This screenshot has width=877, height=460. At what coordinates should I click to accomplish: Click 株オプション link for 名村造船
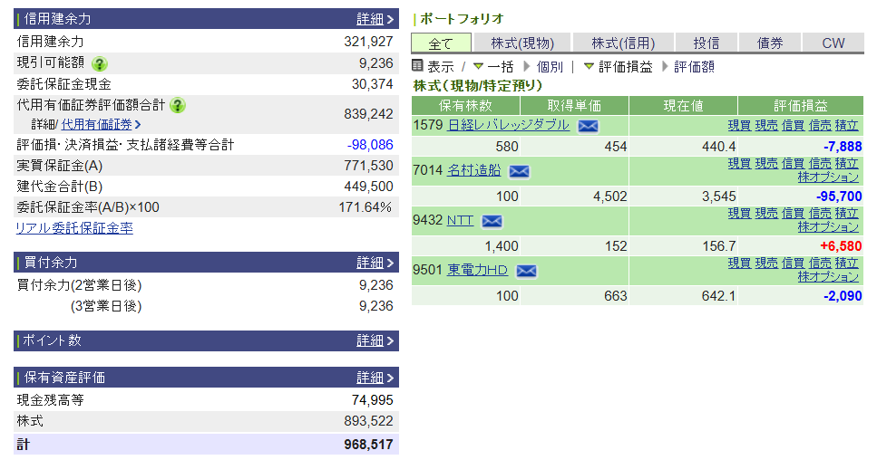tap(828, 177)
